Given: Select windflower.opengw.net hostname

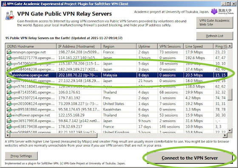Looking at the screenshot, I should [31, 115].
